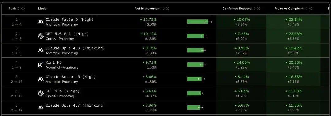
Task: Click the green improvement bar for Claude Fable 5
Action: tap(198, 22)
